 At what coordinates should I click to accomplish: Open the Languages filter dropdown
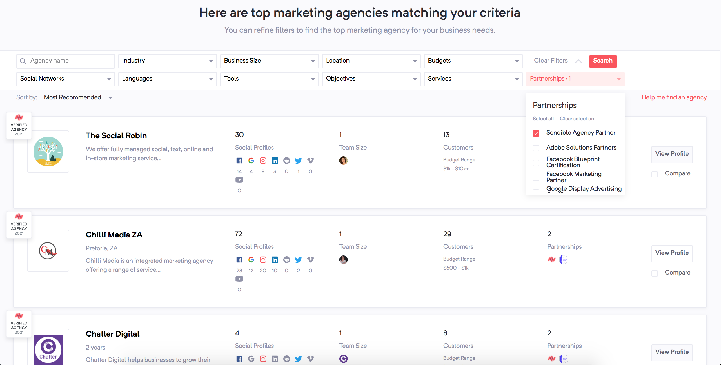pyautogui.click(x=167, y=79)
